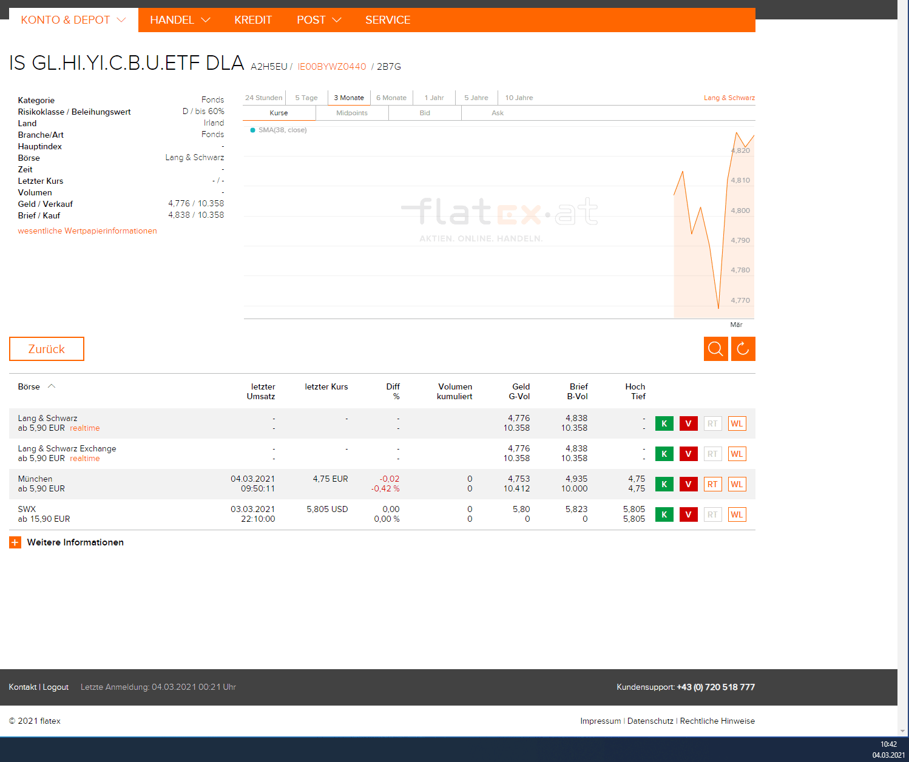Click the red V sell button in SWX row
The image size is (909, 762).
(689, 514)
